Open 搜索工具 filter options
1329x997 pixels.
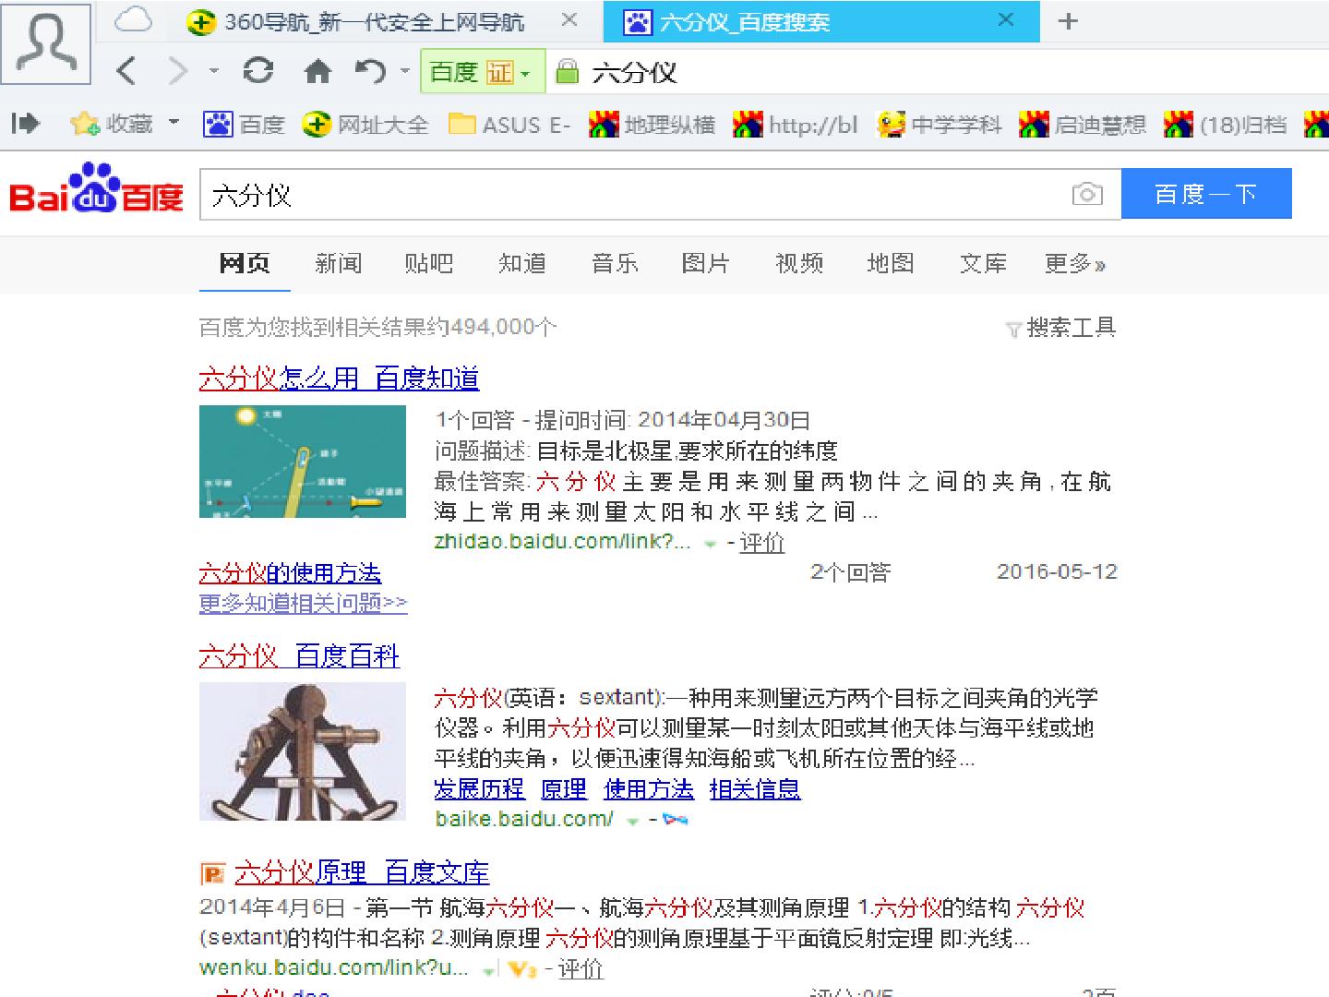[x=1061, y=328]
